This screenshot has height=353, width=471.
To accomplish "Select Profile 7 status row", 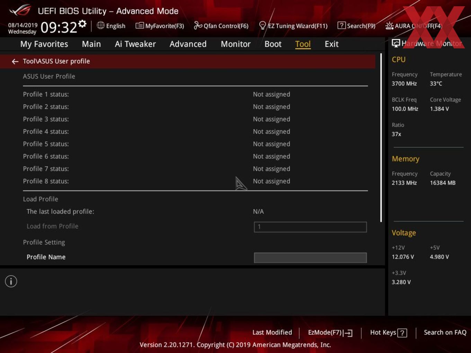I will [195, 169].
